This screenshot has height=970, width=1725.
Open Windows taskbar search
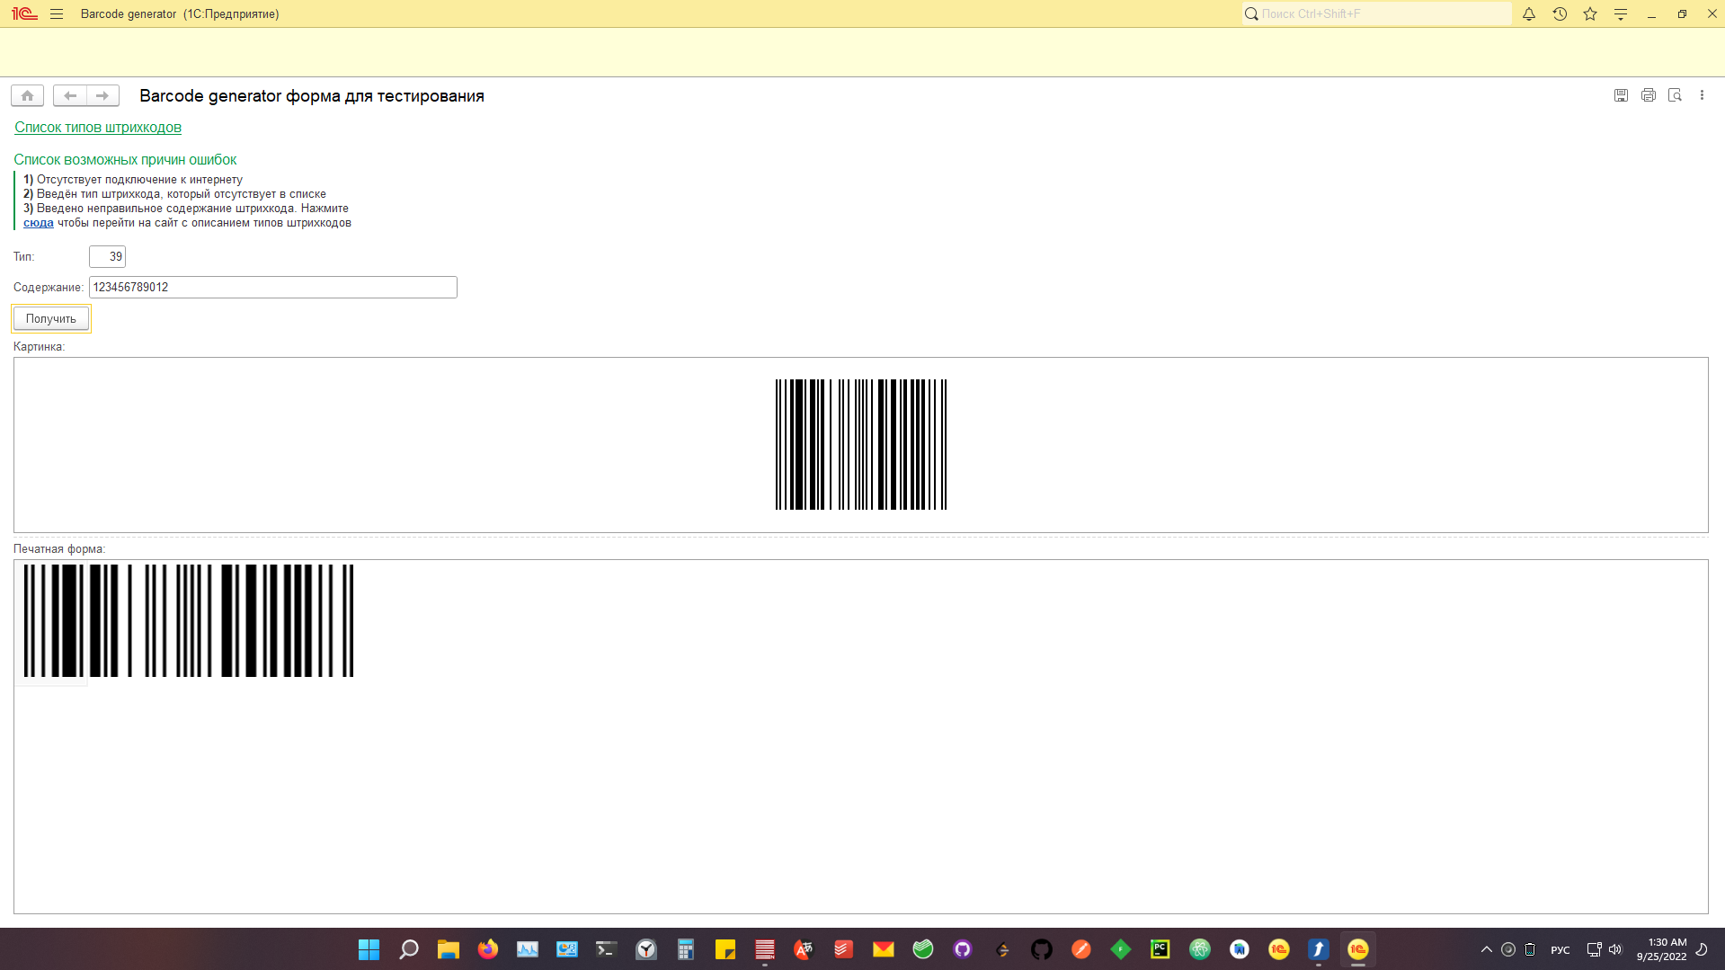click(x=409, y=949)
